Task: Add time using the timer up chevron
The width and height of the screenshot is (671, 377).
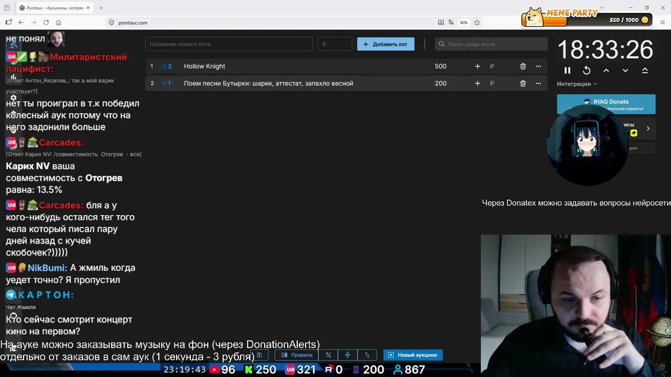Action: click(606, 70)
